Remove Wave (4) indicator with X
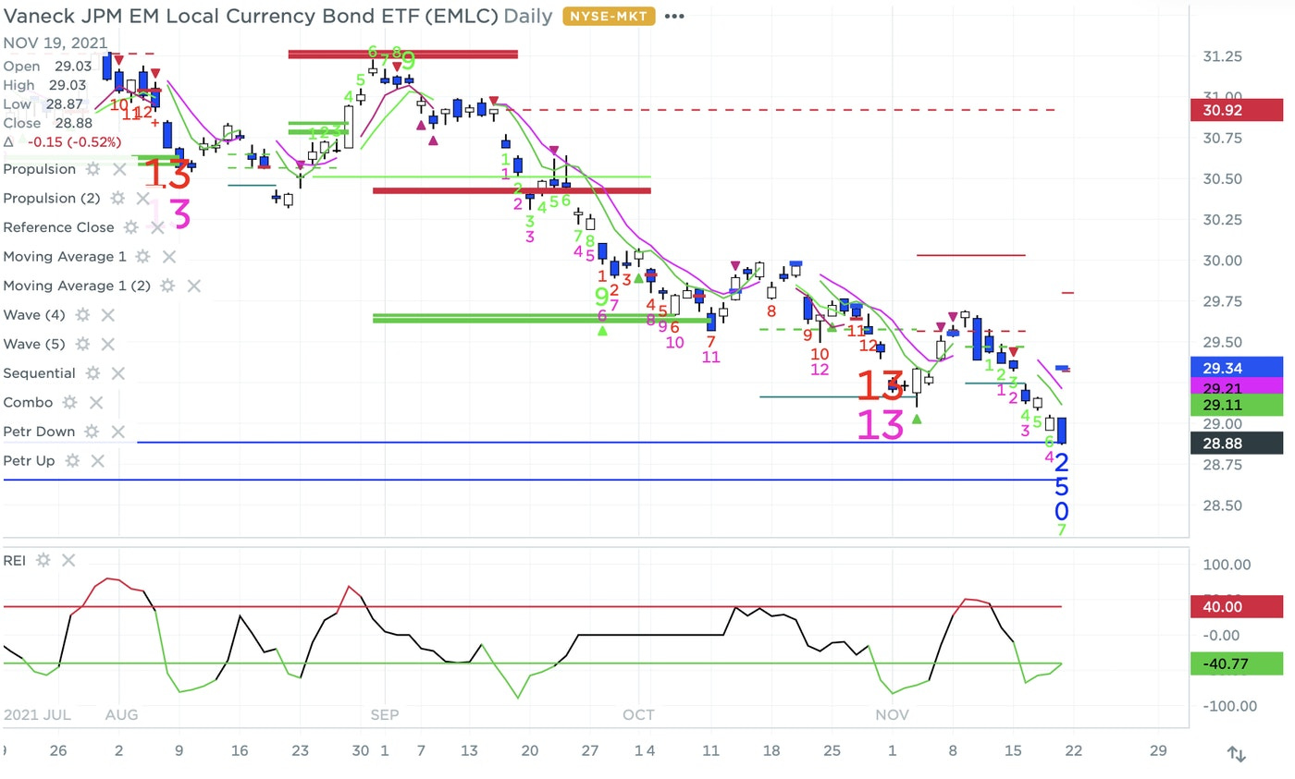This screenshot has width=1295, height=779. coord(107,315)
